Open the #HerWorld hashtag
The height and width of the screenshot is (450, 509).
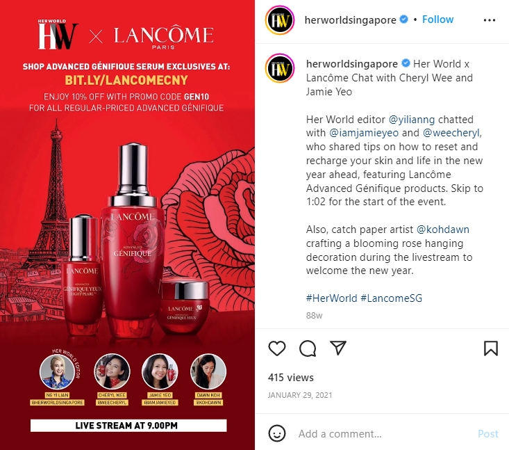331,298
